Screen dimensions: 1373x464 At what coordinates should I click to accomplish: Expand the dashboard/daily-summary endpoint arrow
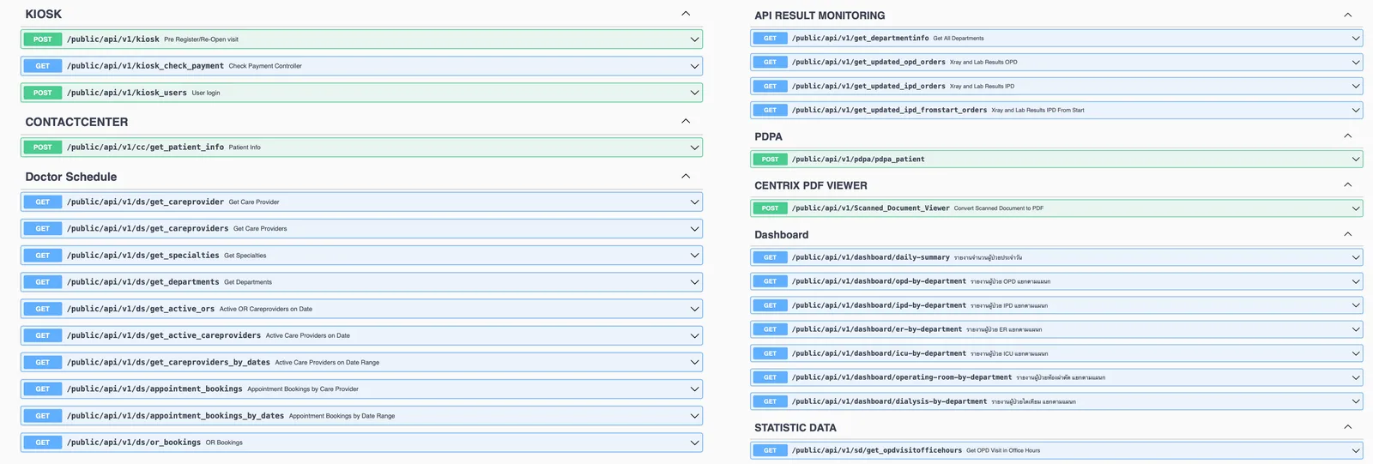[x=1356, y=257]
